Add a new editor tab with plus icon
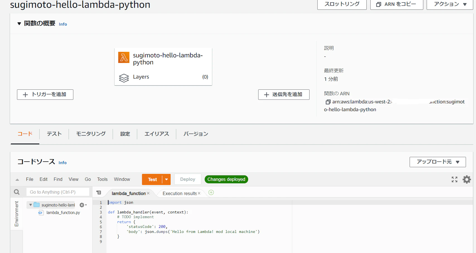The height and width of the screenshot is (253, 476). pyautogui.click(x=211, y=193)
